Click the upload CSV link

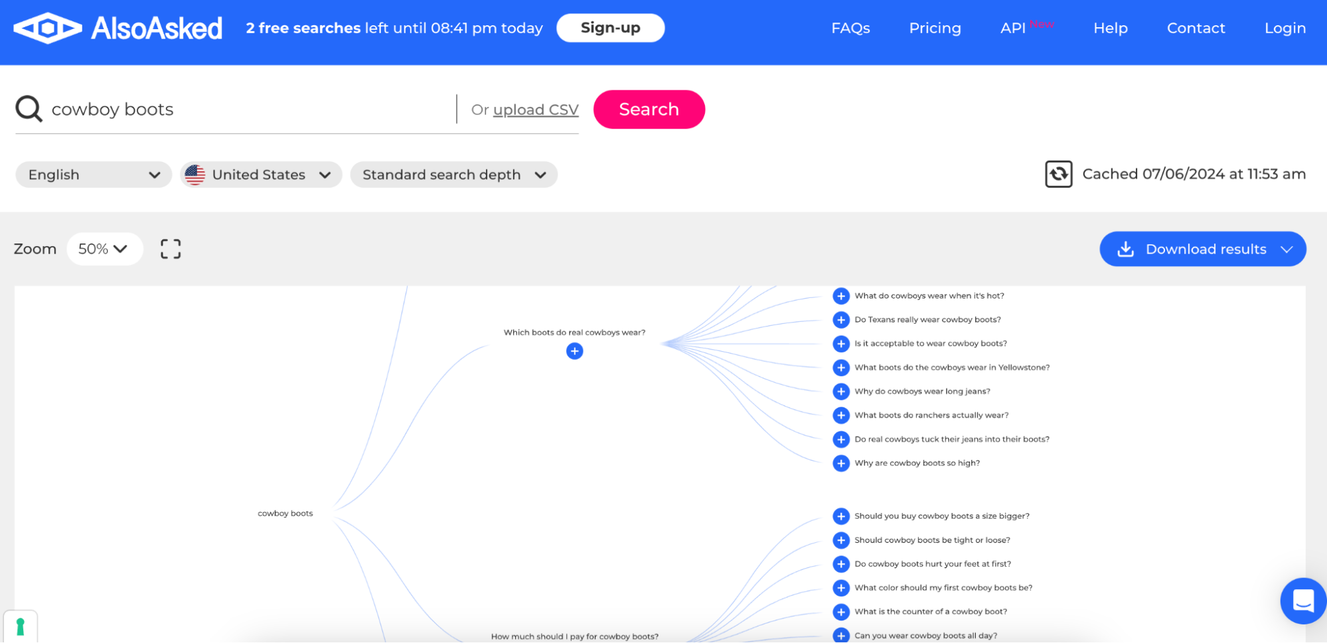coord(536,109)
